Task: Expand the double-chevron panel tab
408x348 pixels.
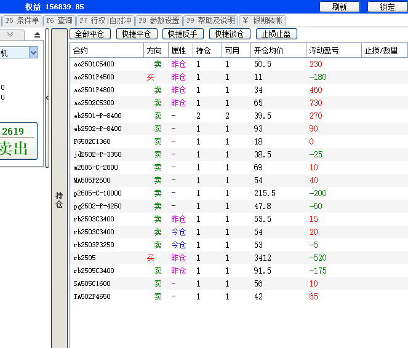Action: tap(14, 35)
